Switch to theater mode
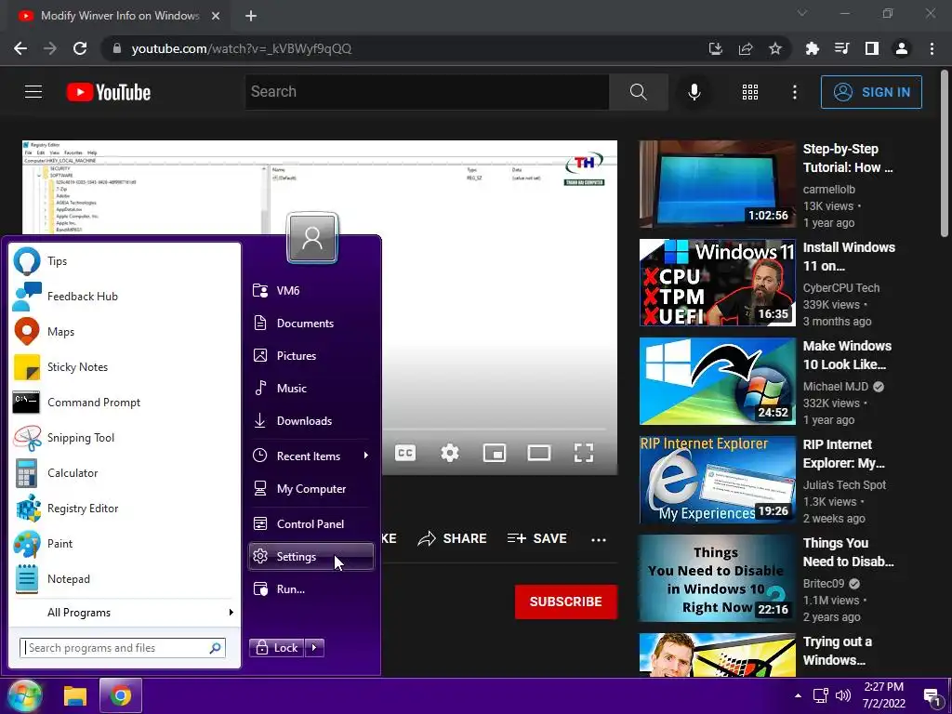This screenshot has width=952, height=714. 539,453
